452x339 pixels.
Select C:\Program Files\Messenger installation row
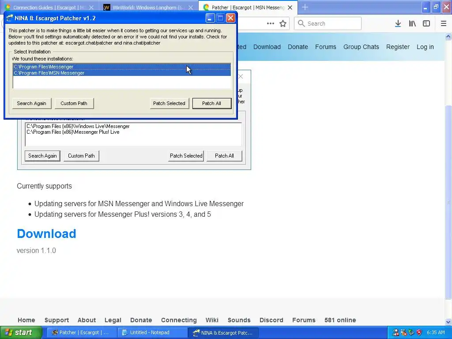tap(122, 67)
